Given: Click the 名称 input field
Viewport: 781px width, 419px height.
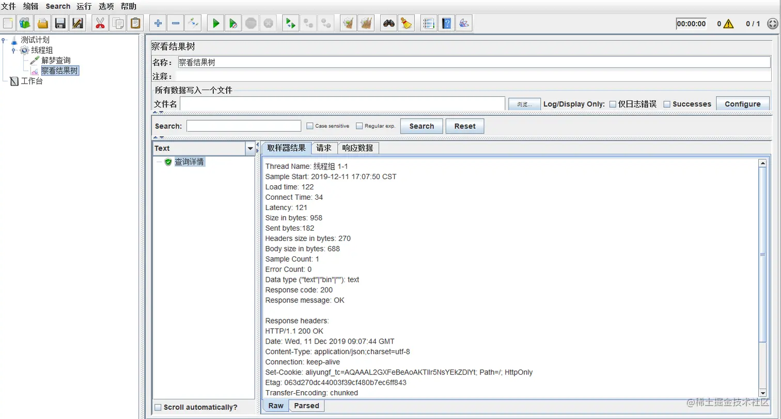Looking at the screenshot, I should (x=474, y=62).
